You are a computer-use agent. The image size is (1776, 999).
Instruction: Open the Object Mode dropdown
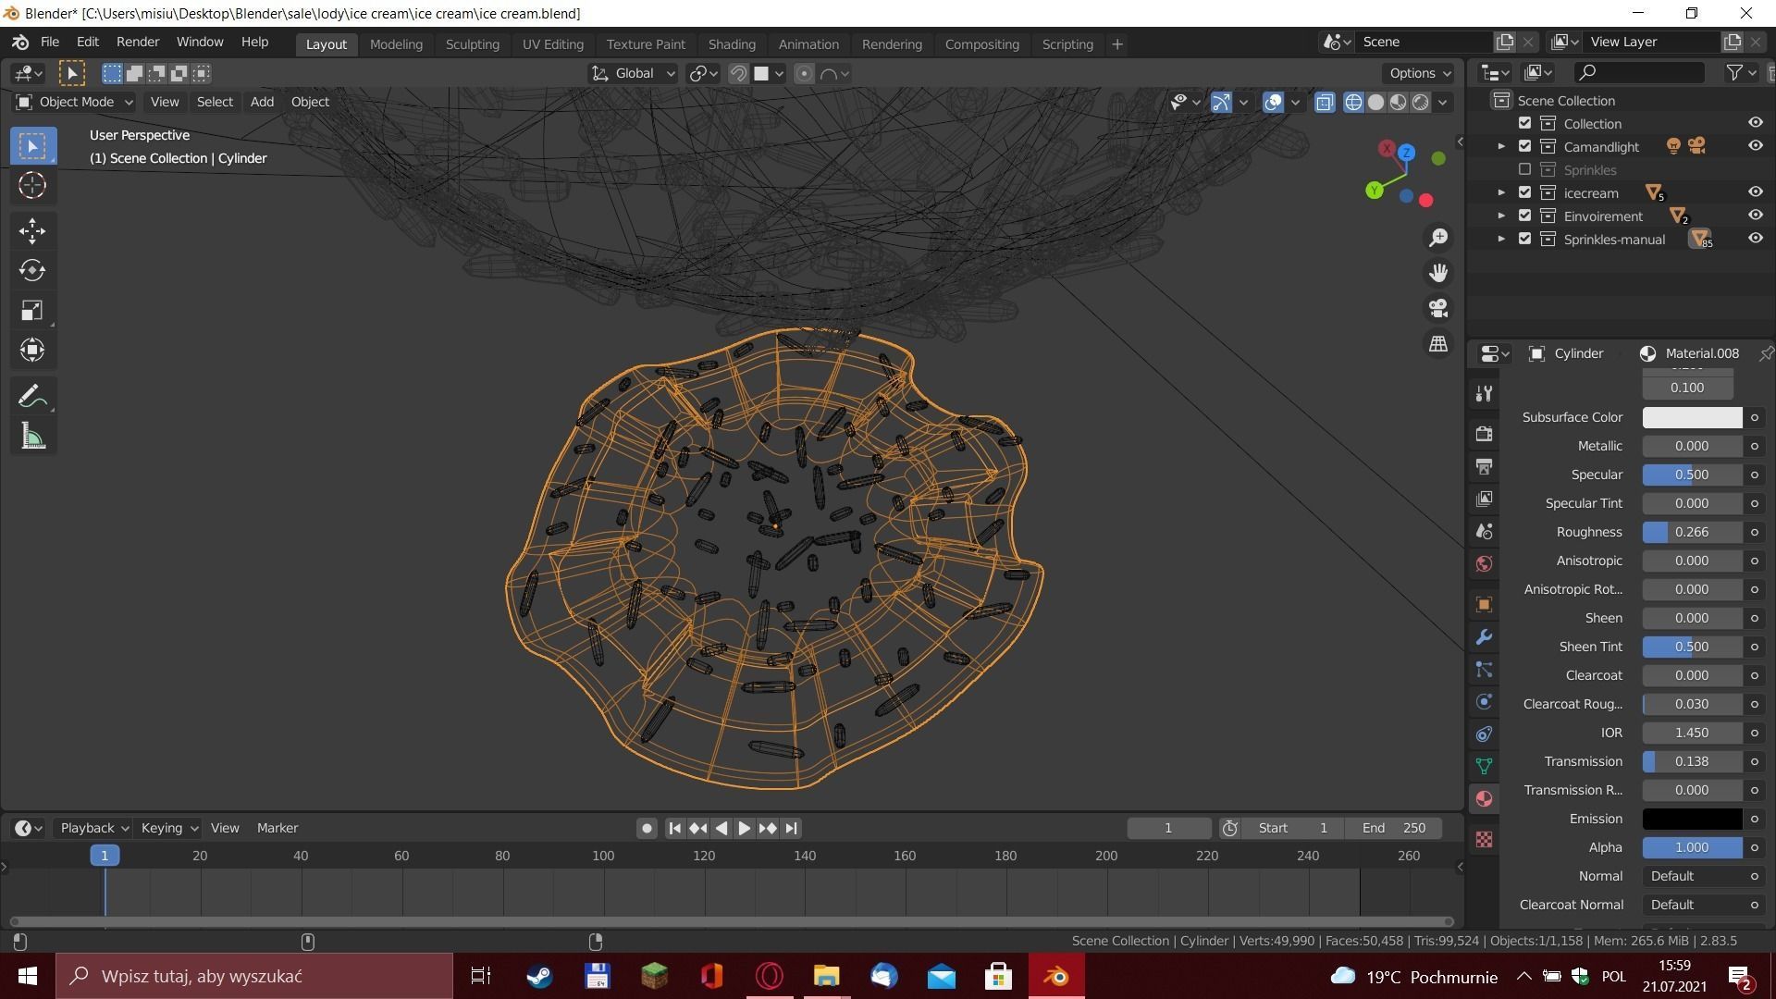(76, 102)
